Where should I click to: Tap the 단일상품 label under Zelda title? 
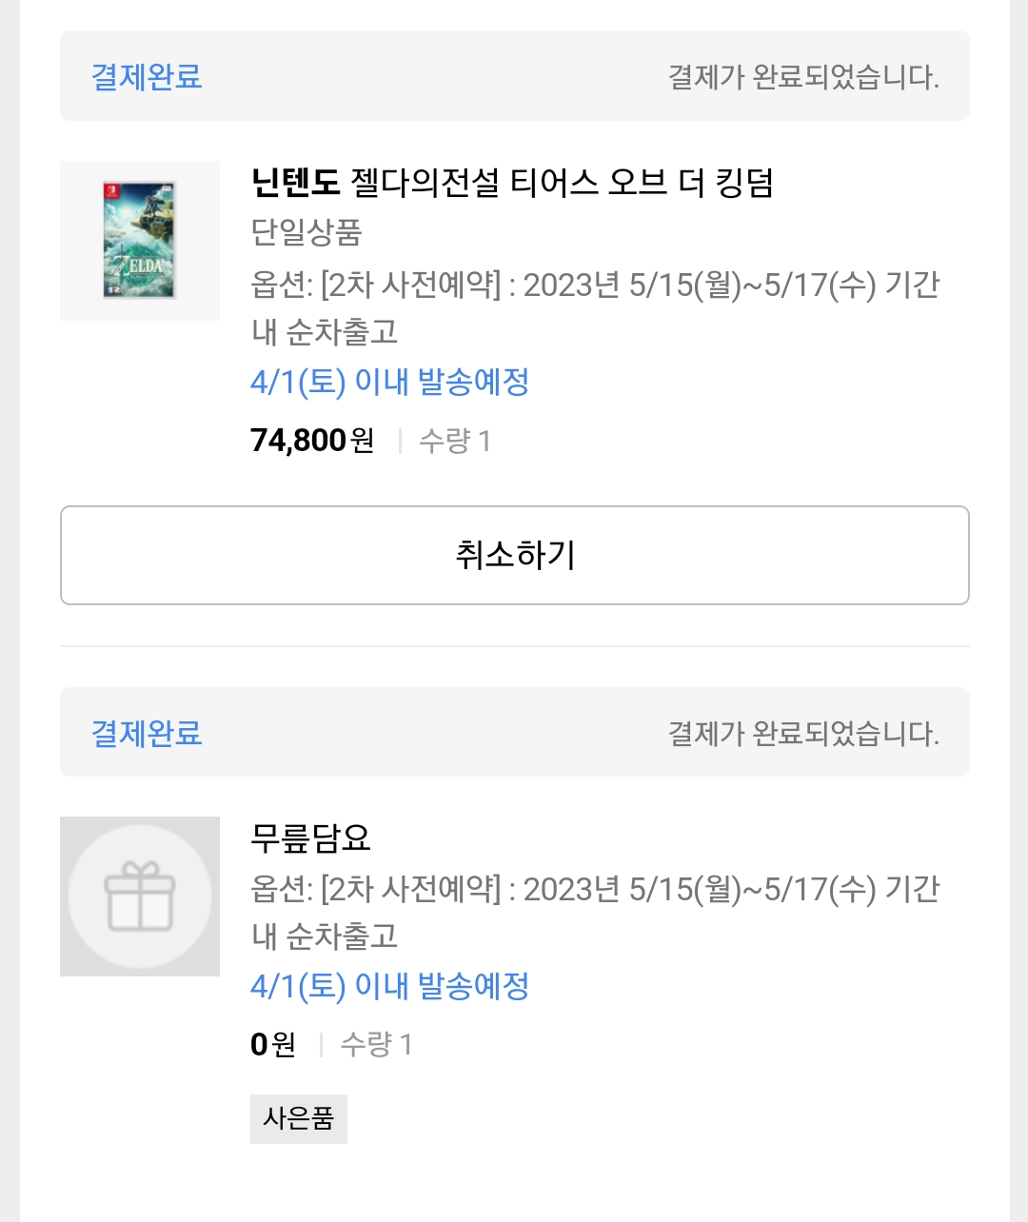tap(306, 232)
